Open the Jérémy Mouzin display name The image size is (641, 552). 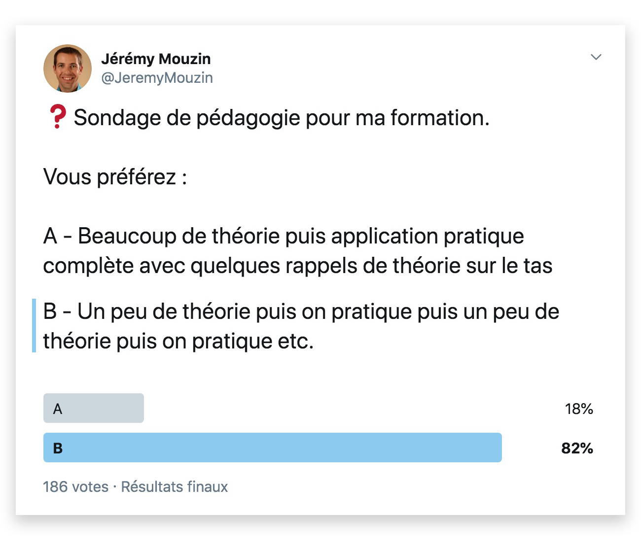[156, 59]
